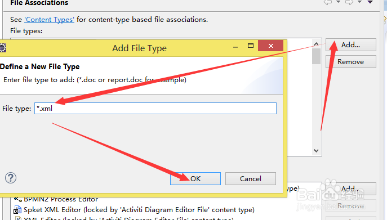Select Spket XML Editor in editors list
The image size is (387, 220).
point(134,210)
